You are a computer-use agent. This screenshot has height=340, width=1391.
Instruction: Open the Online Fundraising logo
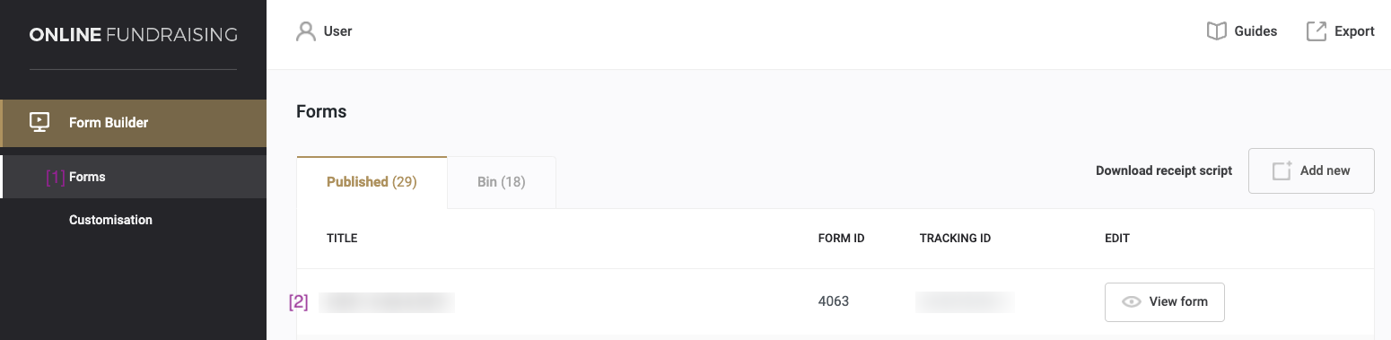(133, 35)
